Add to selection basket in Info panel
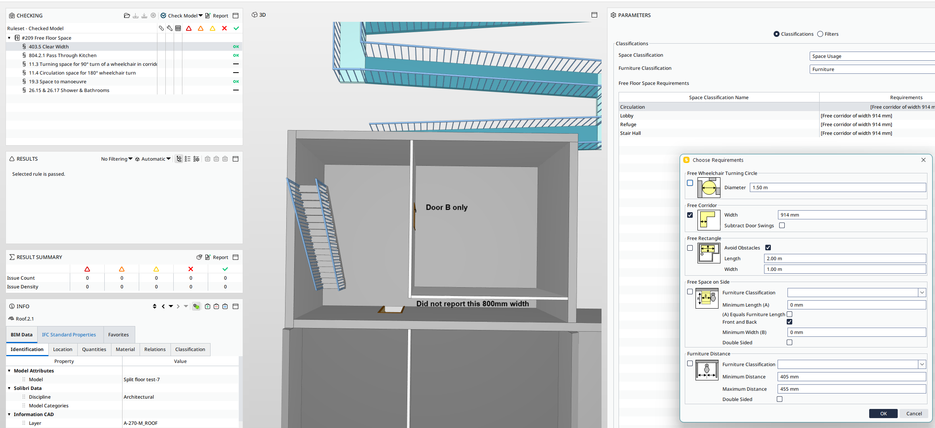935x428 pixels. coord(207,306)
